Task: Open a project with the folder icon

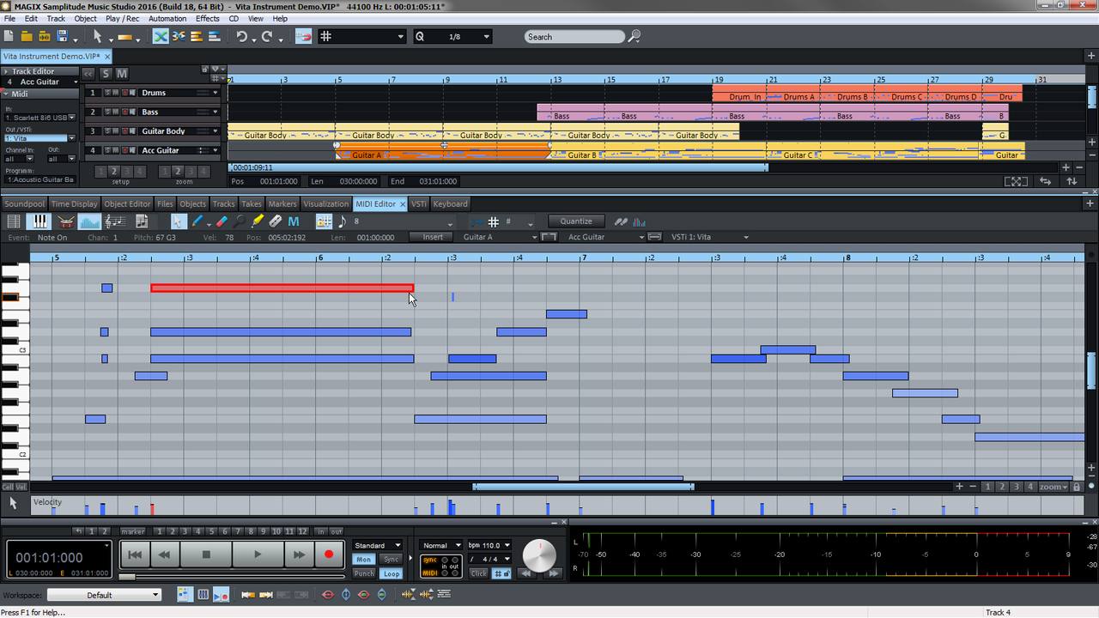Action: pyautogui.click(x=27, y=37)
